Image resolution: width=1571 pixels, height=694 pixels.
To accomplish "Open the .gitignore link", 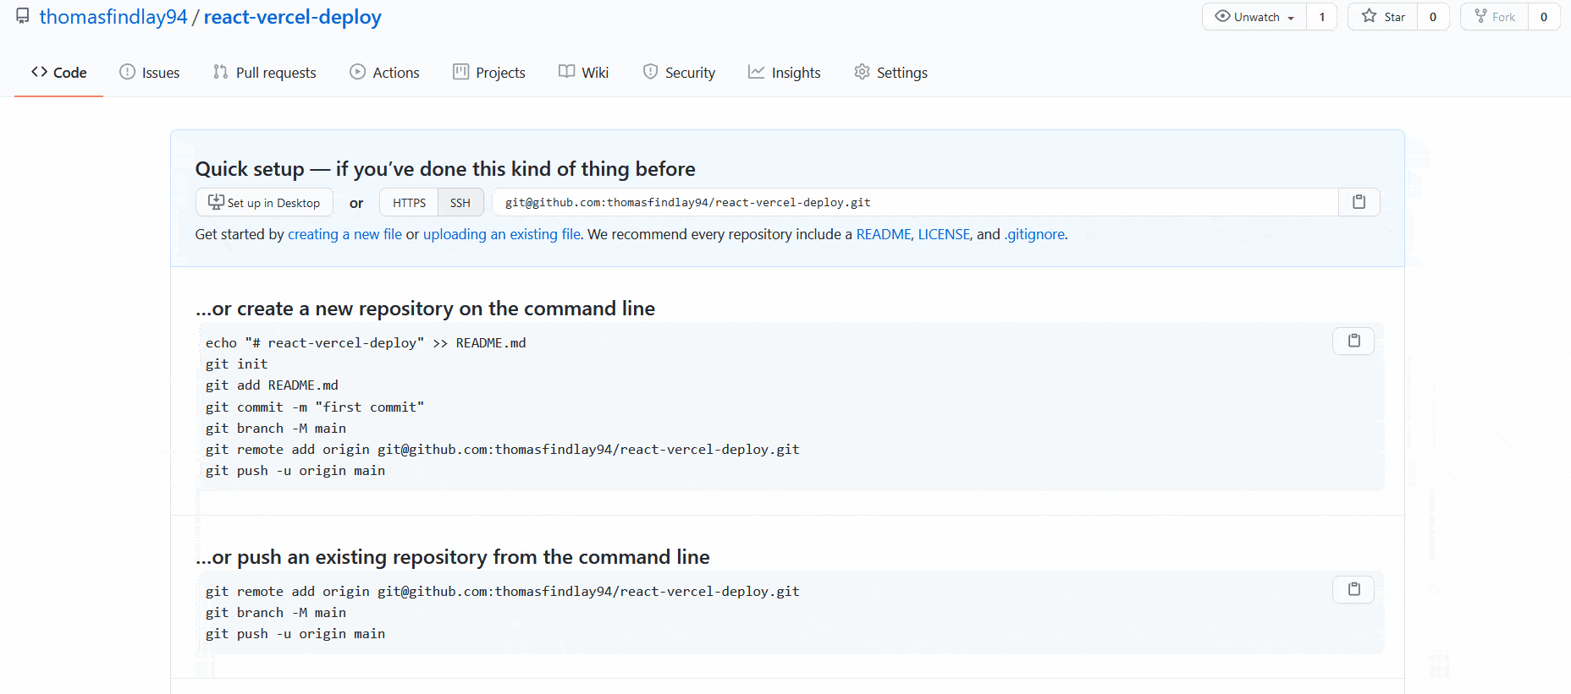I will click(1034, 235).
